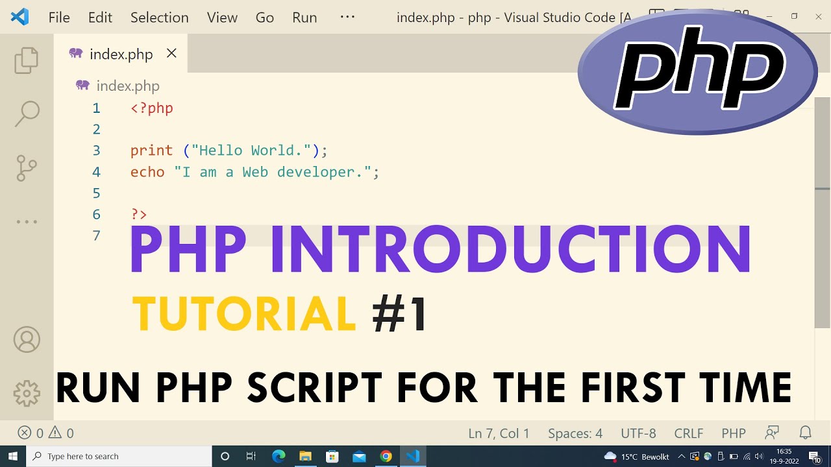The height and width of the screenshot is (467, 831).
Task: Change file encoding UTF-8
Action: click(x=638, y=433)
